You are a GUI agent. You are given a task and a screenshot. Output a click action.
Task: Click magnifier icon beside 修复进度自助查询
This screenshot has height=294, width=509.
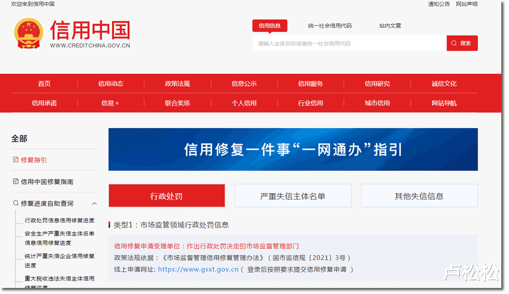pos(15,203)
